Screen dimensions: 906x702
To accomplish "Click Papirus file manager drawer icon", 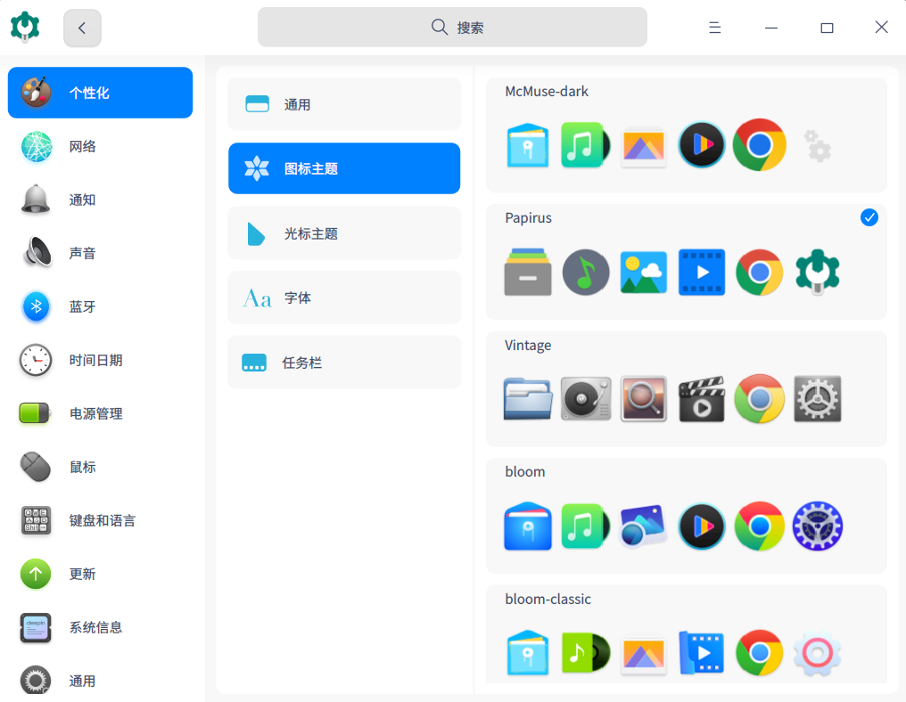I will click(x=528, y=272).
